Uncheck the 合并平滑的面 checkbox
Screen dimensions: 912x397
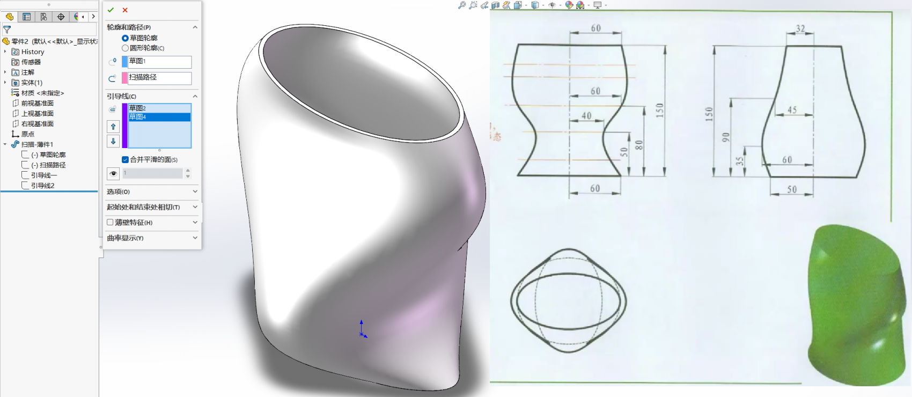[x=125, y=159]
